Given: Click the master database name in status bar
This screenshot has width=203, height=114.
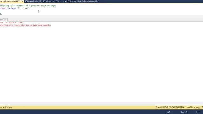Looking at the screenshot, I should click(x=197, y=107).
